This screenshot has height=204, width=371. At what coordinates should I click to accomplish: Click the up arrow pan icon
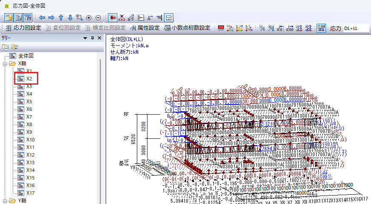pyautogui.click(x=60, y=18)
